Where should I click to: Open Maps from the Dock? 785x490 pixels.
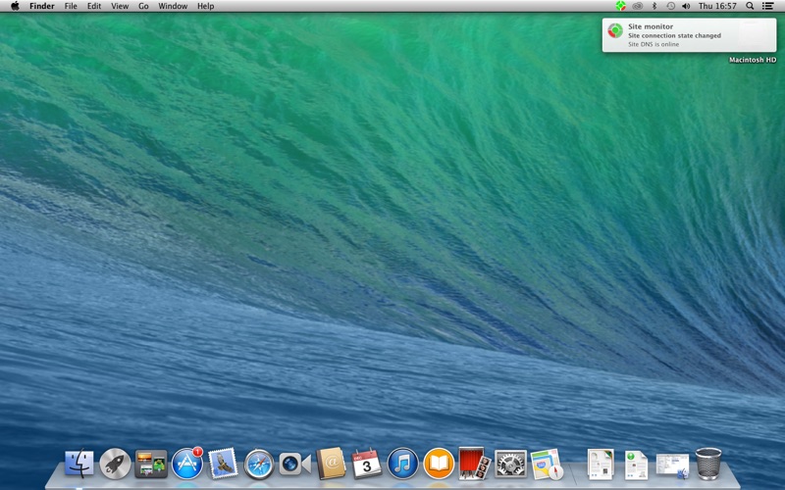(547, 464)
